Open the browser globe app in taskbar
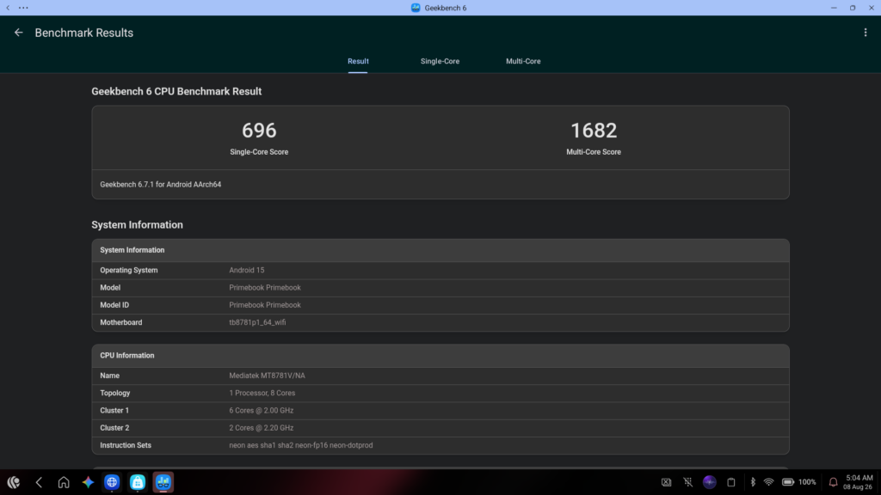Screen dimensions: 881x495 [112, 482]
